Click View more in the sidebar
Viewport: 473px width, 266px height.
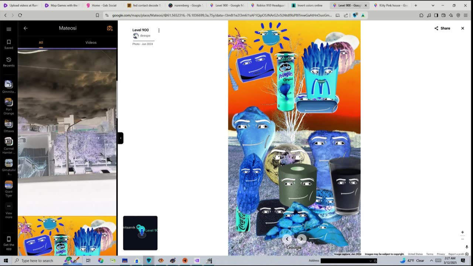pyautogui.click(x=8, y=211)
